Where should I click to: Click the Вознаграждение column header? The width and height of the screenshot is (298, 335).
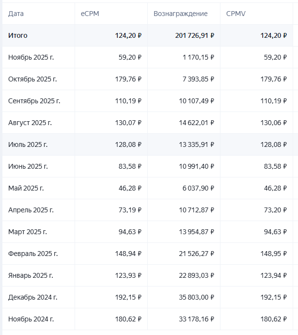click(x=180, y=14)
